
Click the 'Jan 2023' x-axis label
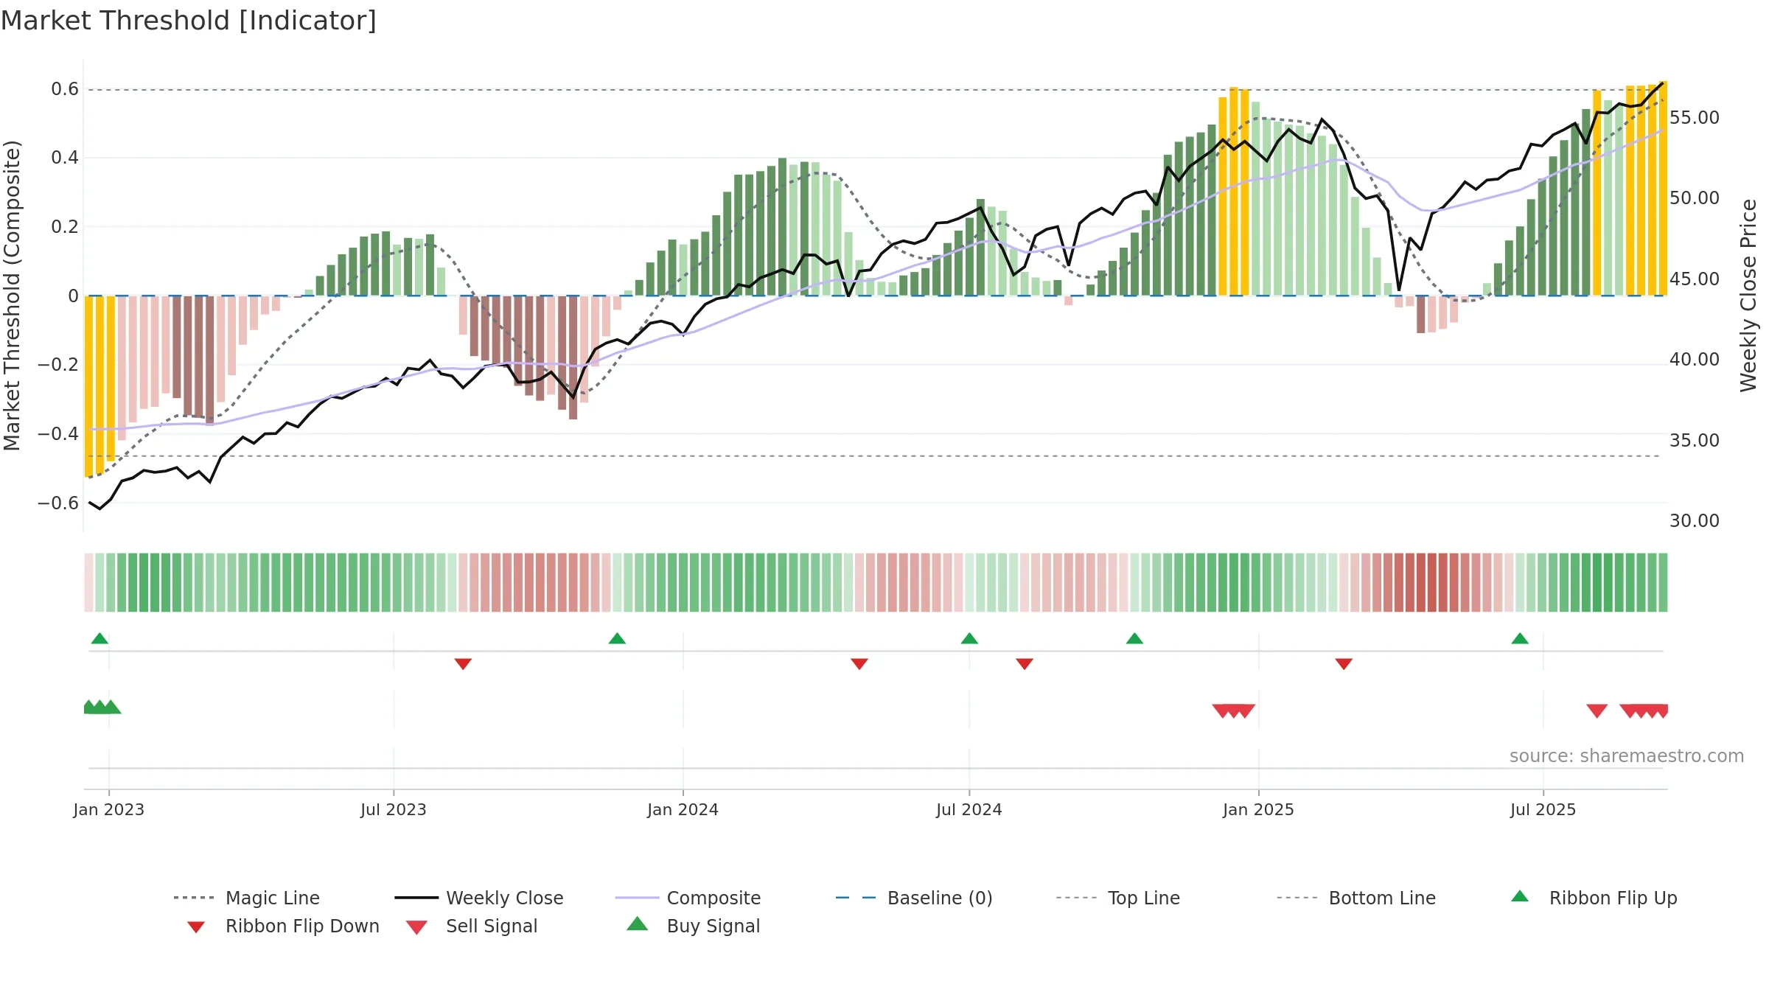pos(109,810)
